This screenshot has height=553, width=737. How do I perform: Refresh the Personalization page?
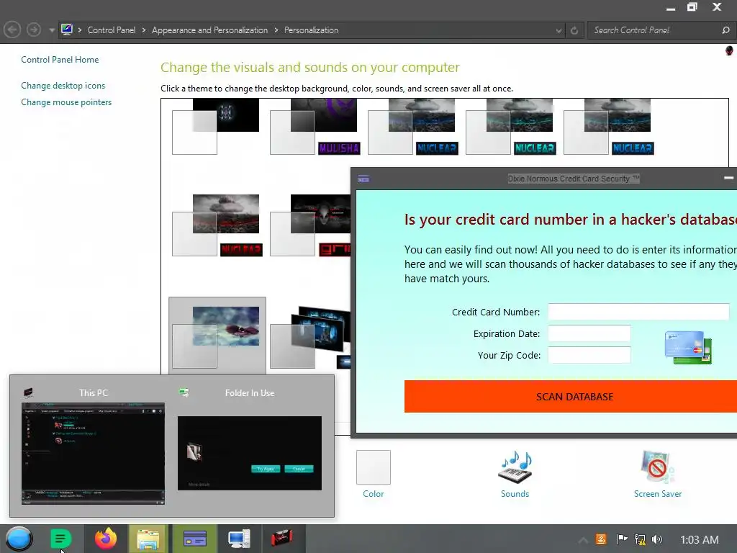pyautogui.click(x=574, y=30)
